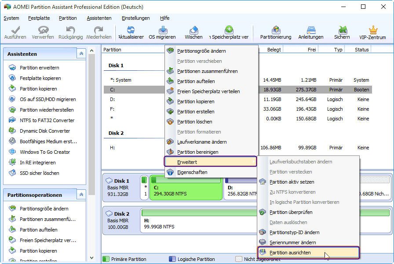Screen dimensions: 394x264
Task: Click the OS auf SSD/HDD migrieren icon
Action: pos(12,99)
